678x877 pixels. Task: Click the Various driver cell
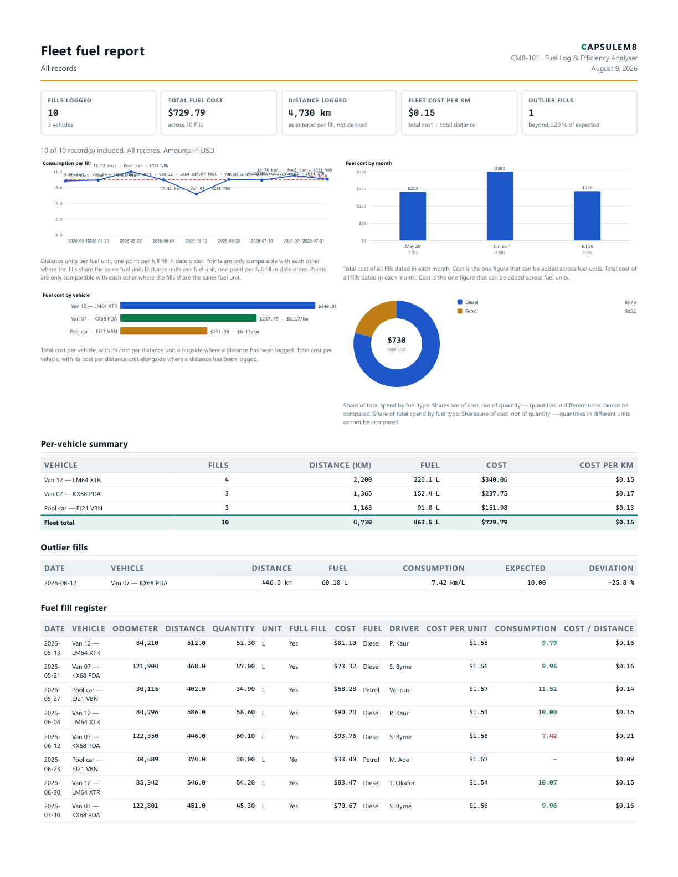(x=399, y=690)
